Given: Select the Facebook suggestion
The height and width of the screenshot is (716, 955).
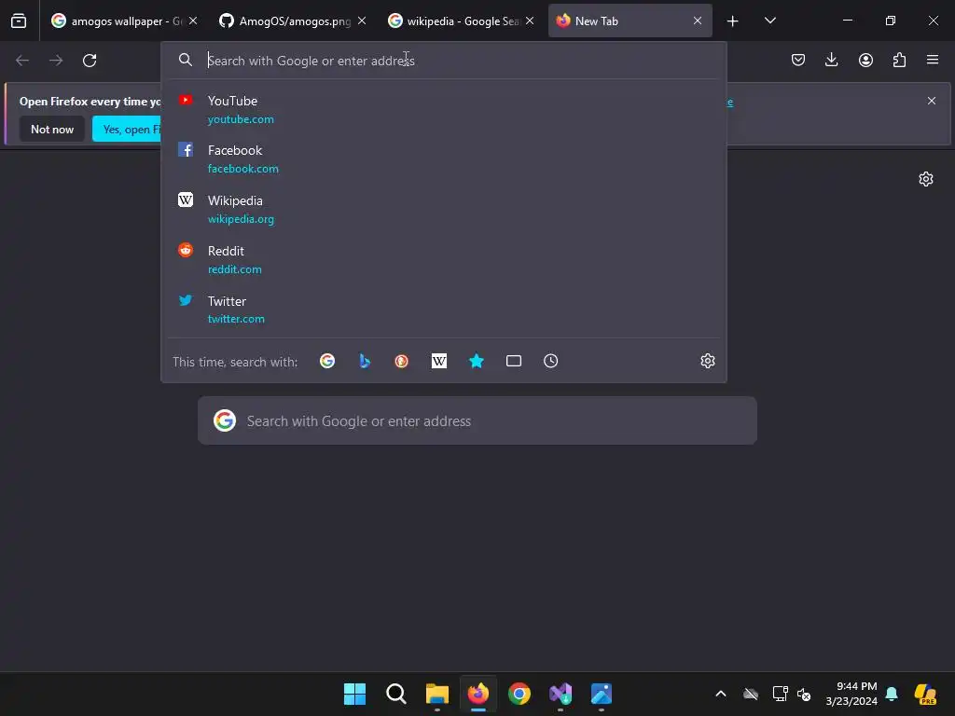Looking at the screenshot, I should 444,158.
